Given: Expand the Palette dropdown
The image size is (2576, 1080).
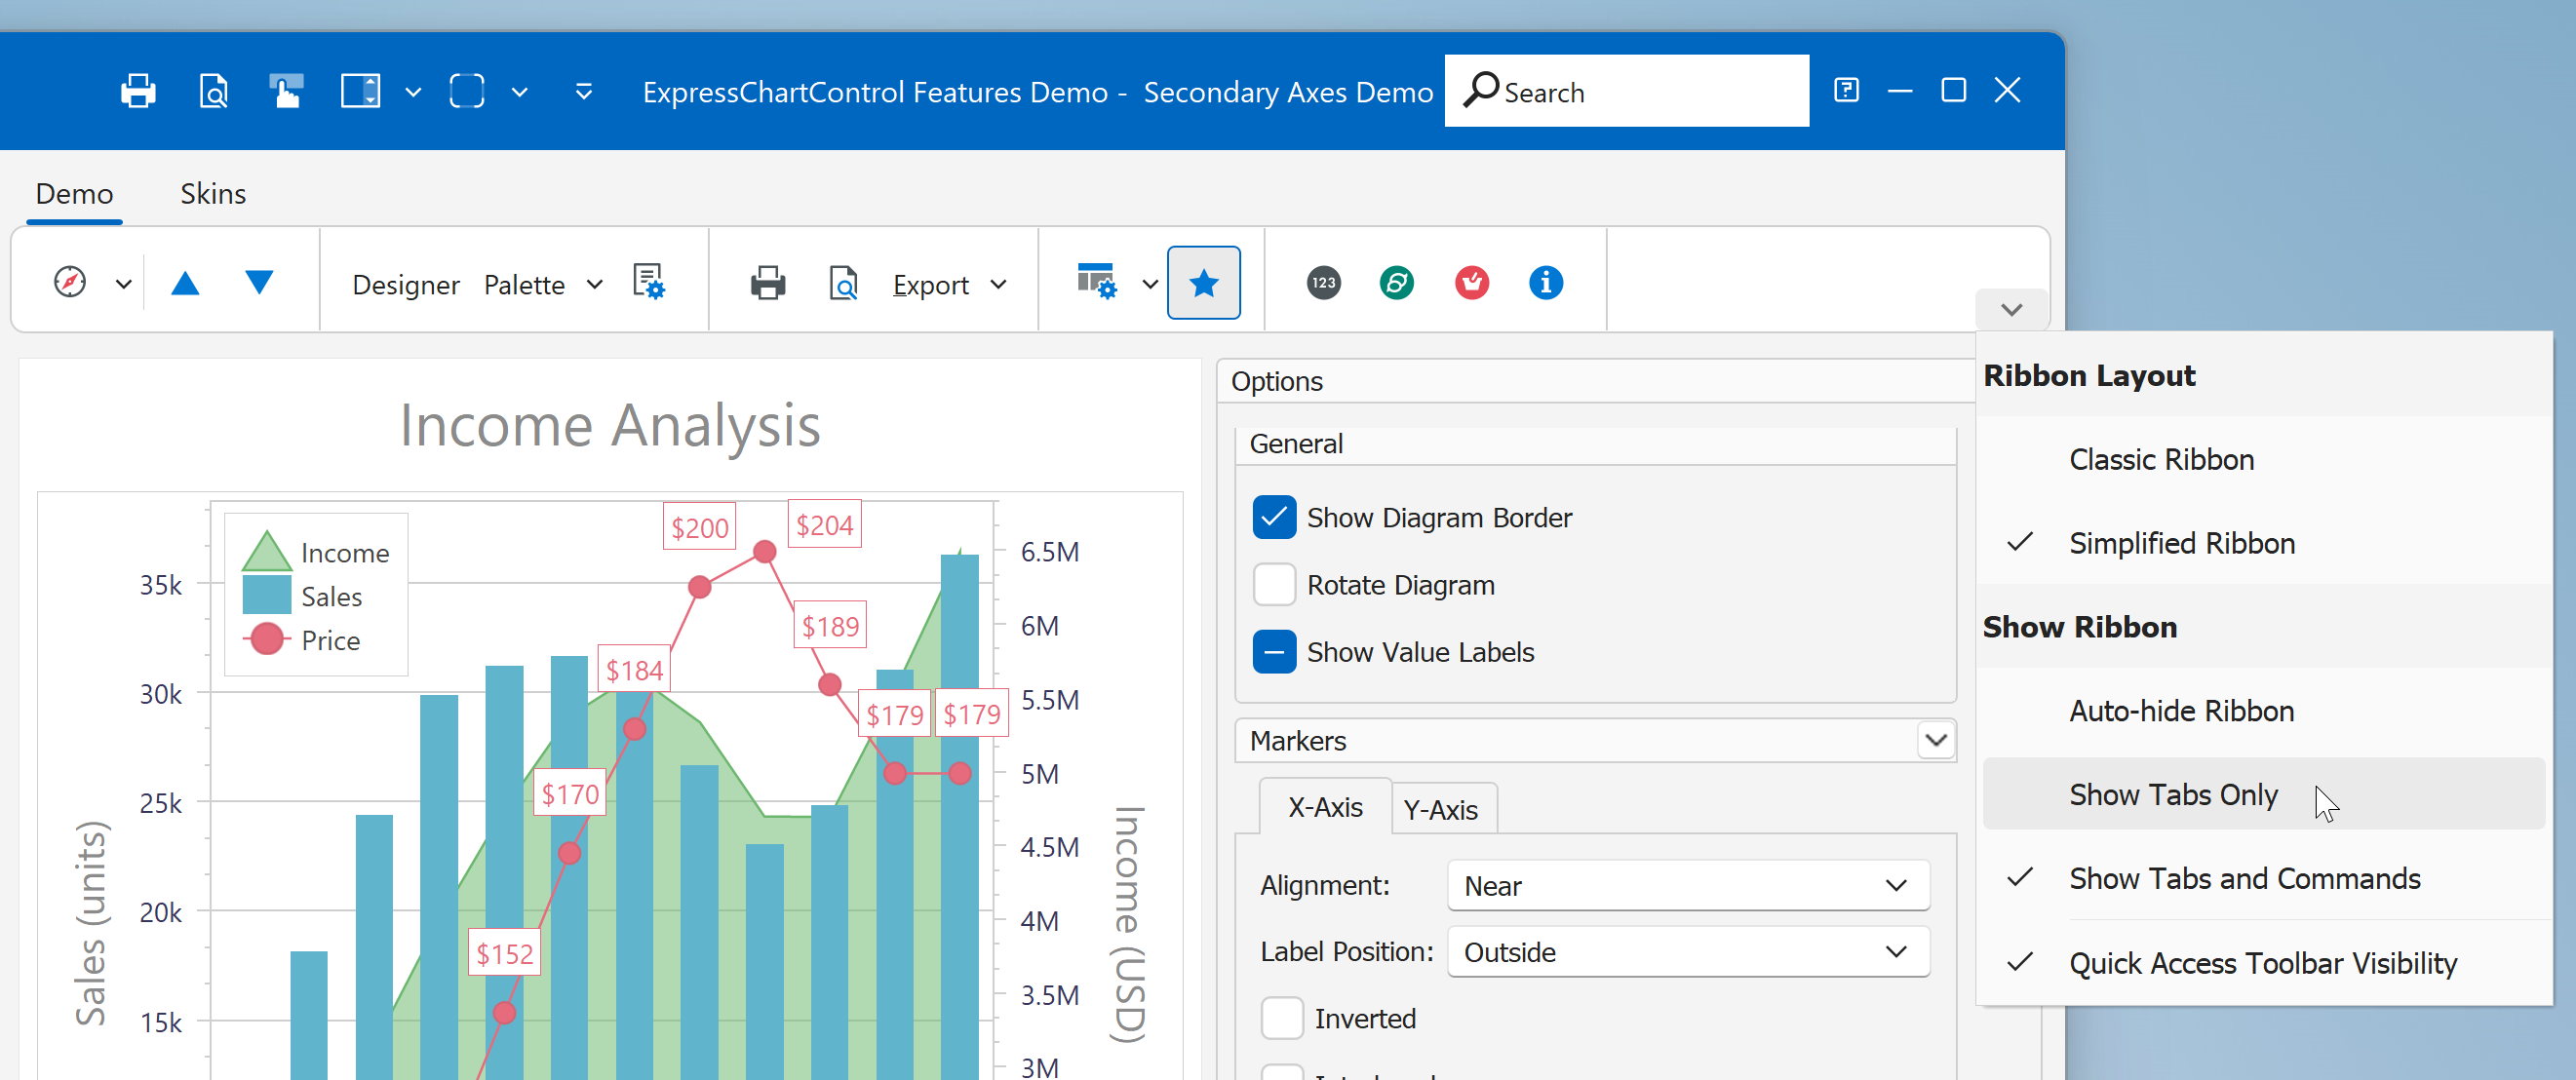Looking at the screenshot, I should pos(543,285).
